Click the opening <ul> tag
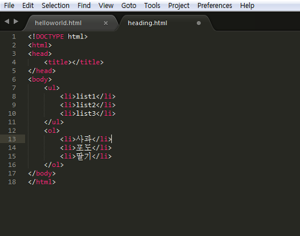Viewport: 300px width, 236px height. pos(52,88)
